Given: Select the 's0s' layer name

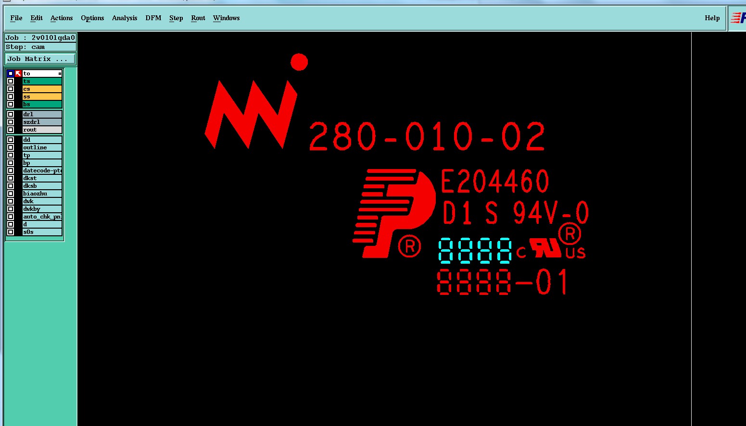Looking at the screenshot, I should [x=42, y=232].
